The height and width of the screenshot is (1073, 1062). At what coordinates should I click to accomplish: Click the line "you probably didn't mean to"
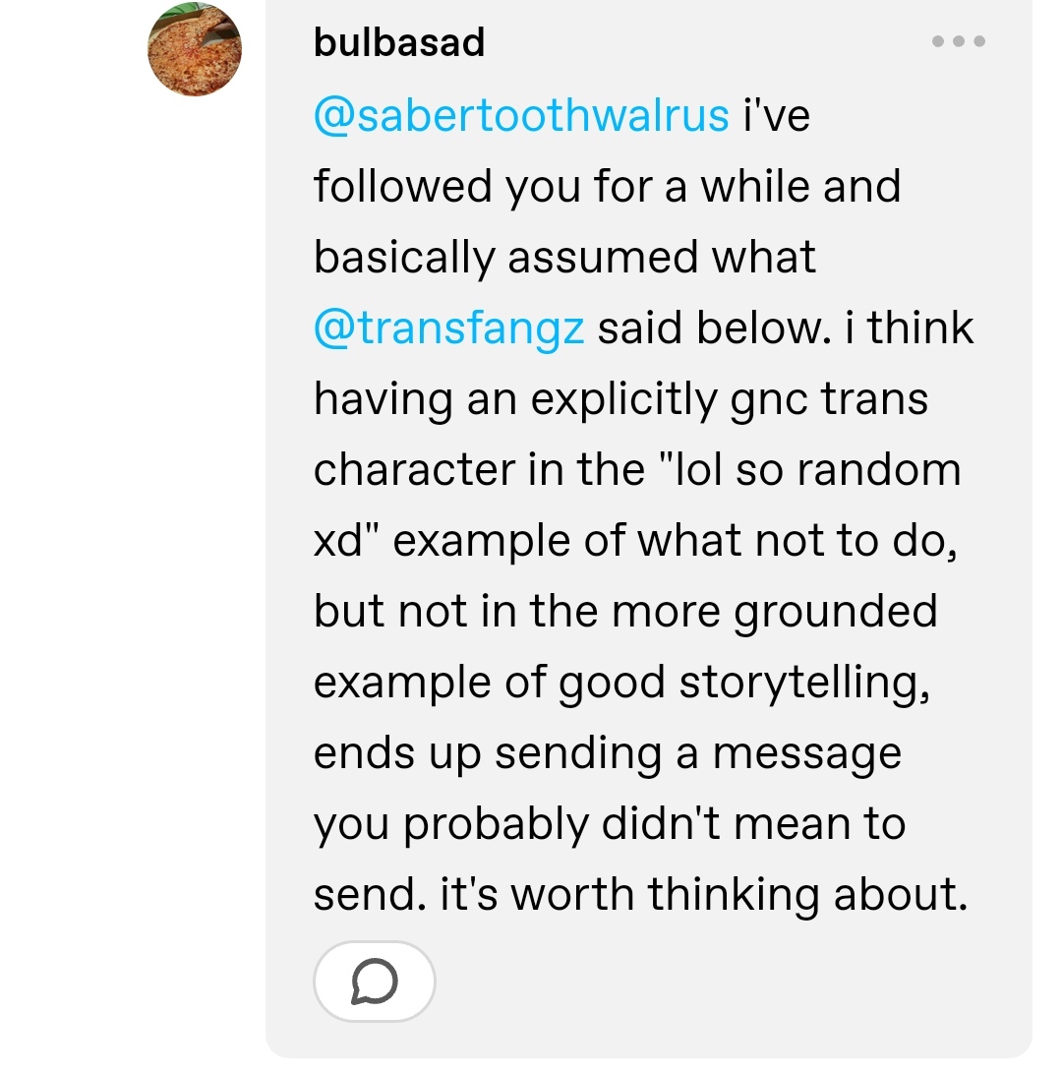pyautogui.click(x=610, y=824)
